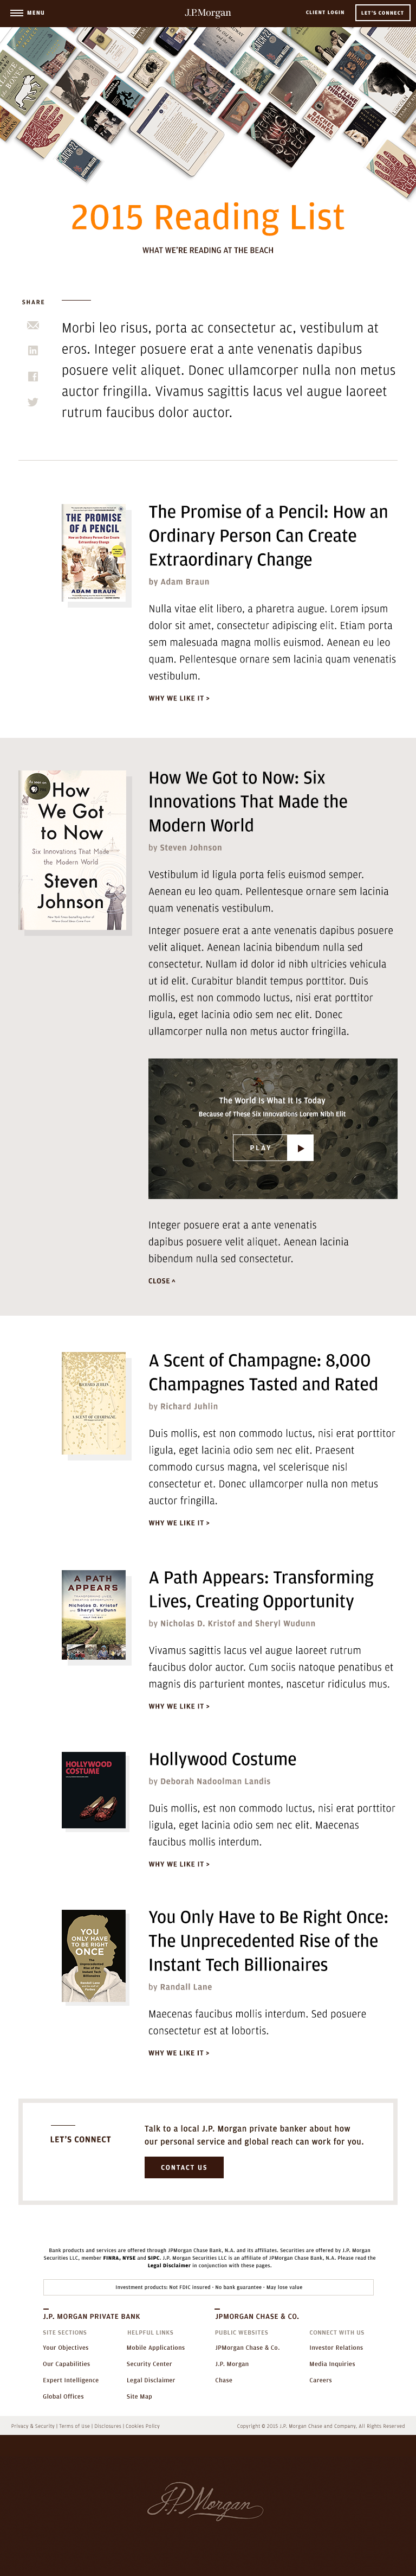The height and width of the screenshot is (2576, 416).
Task: Click the J.P.Morgan logo in header
Action: point(207,13)
